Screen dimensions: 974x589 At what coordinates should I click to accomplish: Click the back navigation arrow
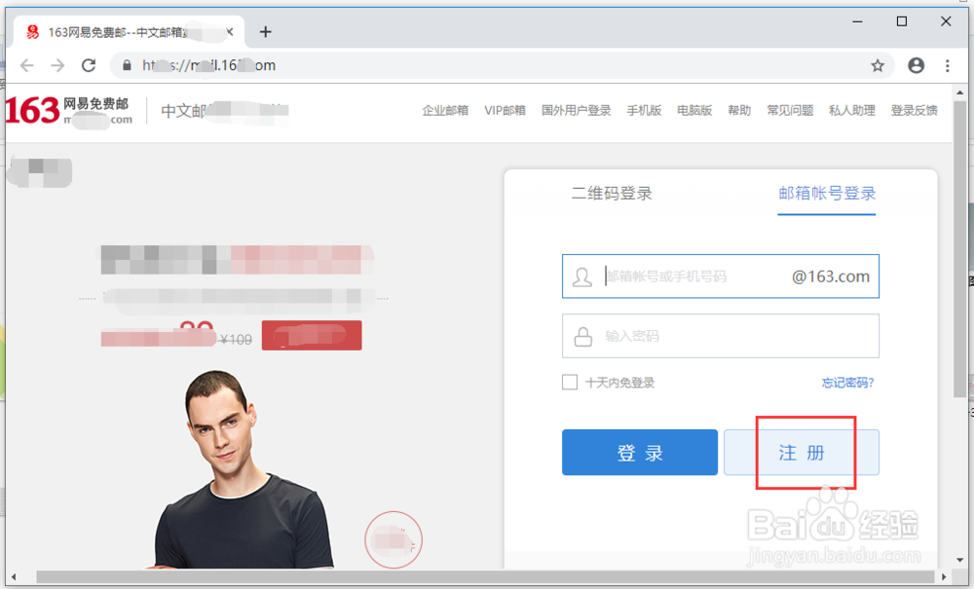[x=26, y=65]
